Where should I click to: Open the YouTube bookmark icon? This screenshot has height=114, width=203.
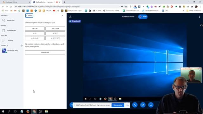pos(54,10)
